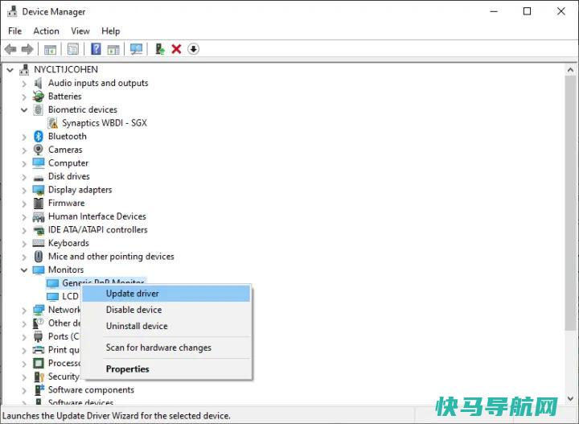The height and width of the screenshot is (424, 579).
Task: Click the vertical scrollbar thumb
Action: [x=570, y=203]
